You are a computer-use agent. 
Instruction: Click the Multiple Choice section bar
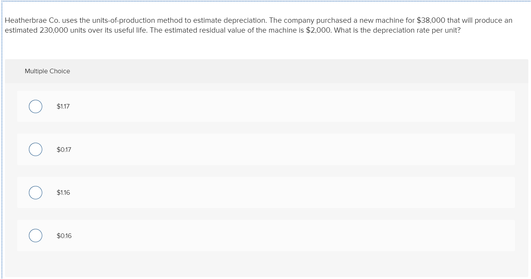pos(266,71)
